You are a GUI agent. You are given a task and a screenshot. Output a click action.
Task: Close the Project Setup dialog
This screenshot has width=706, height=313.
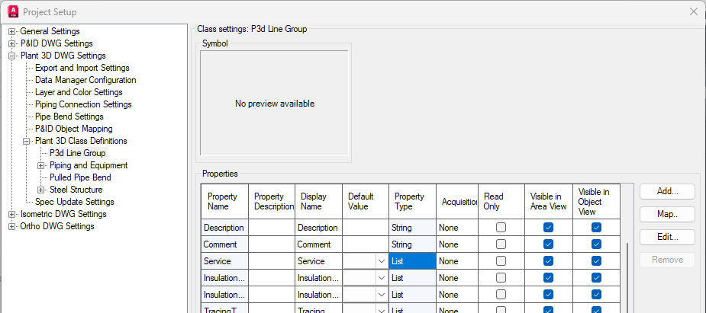pyautogui.click(x=693, y=11)
